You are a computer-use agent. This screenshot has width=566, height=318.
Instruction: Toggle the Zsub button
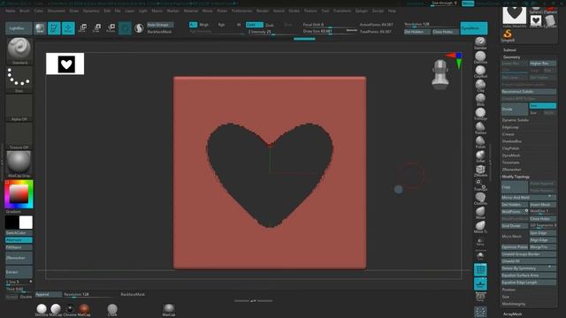point(269,25)
